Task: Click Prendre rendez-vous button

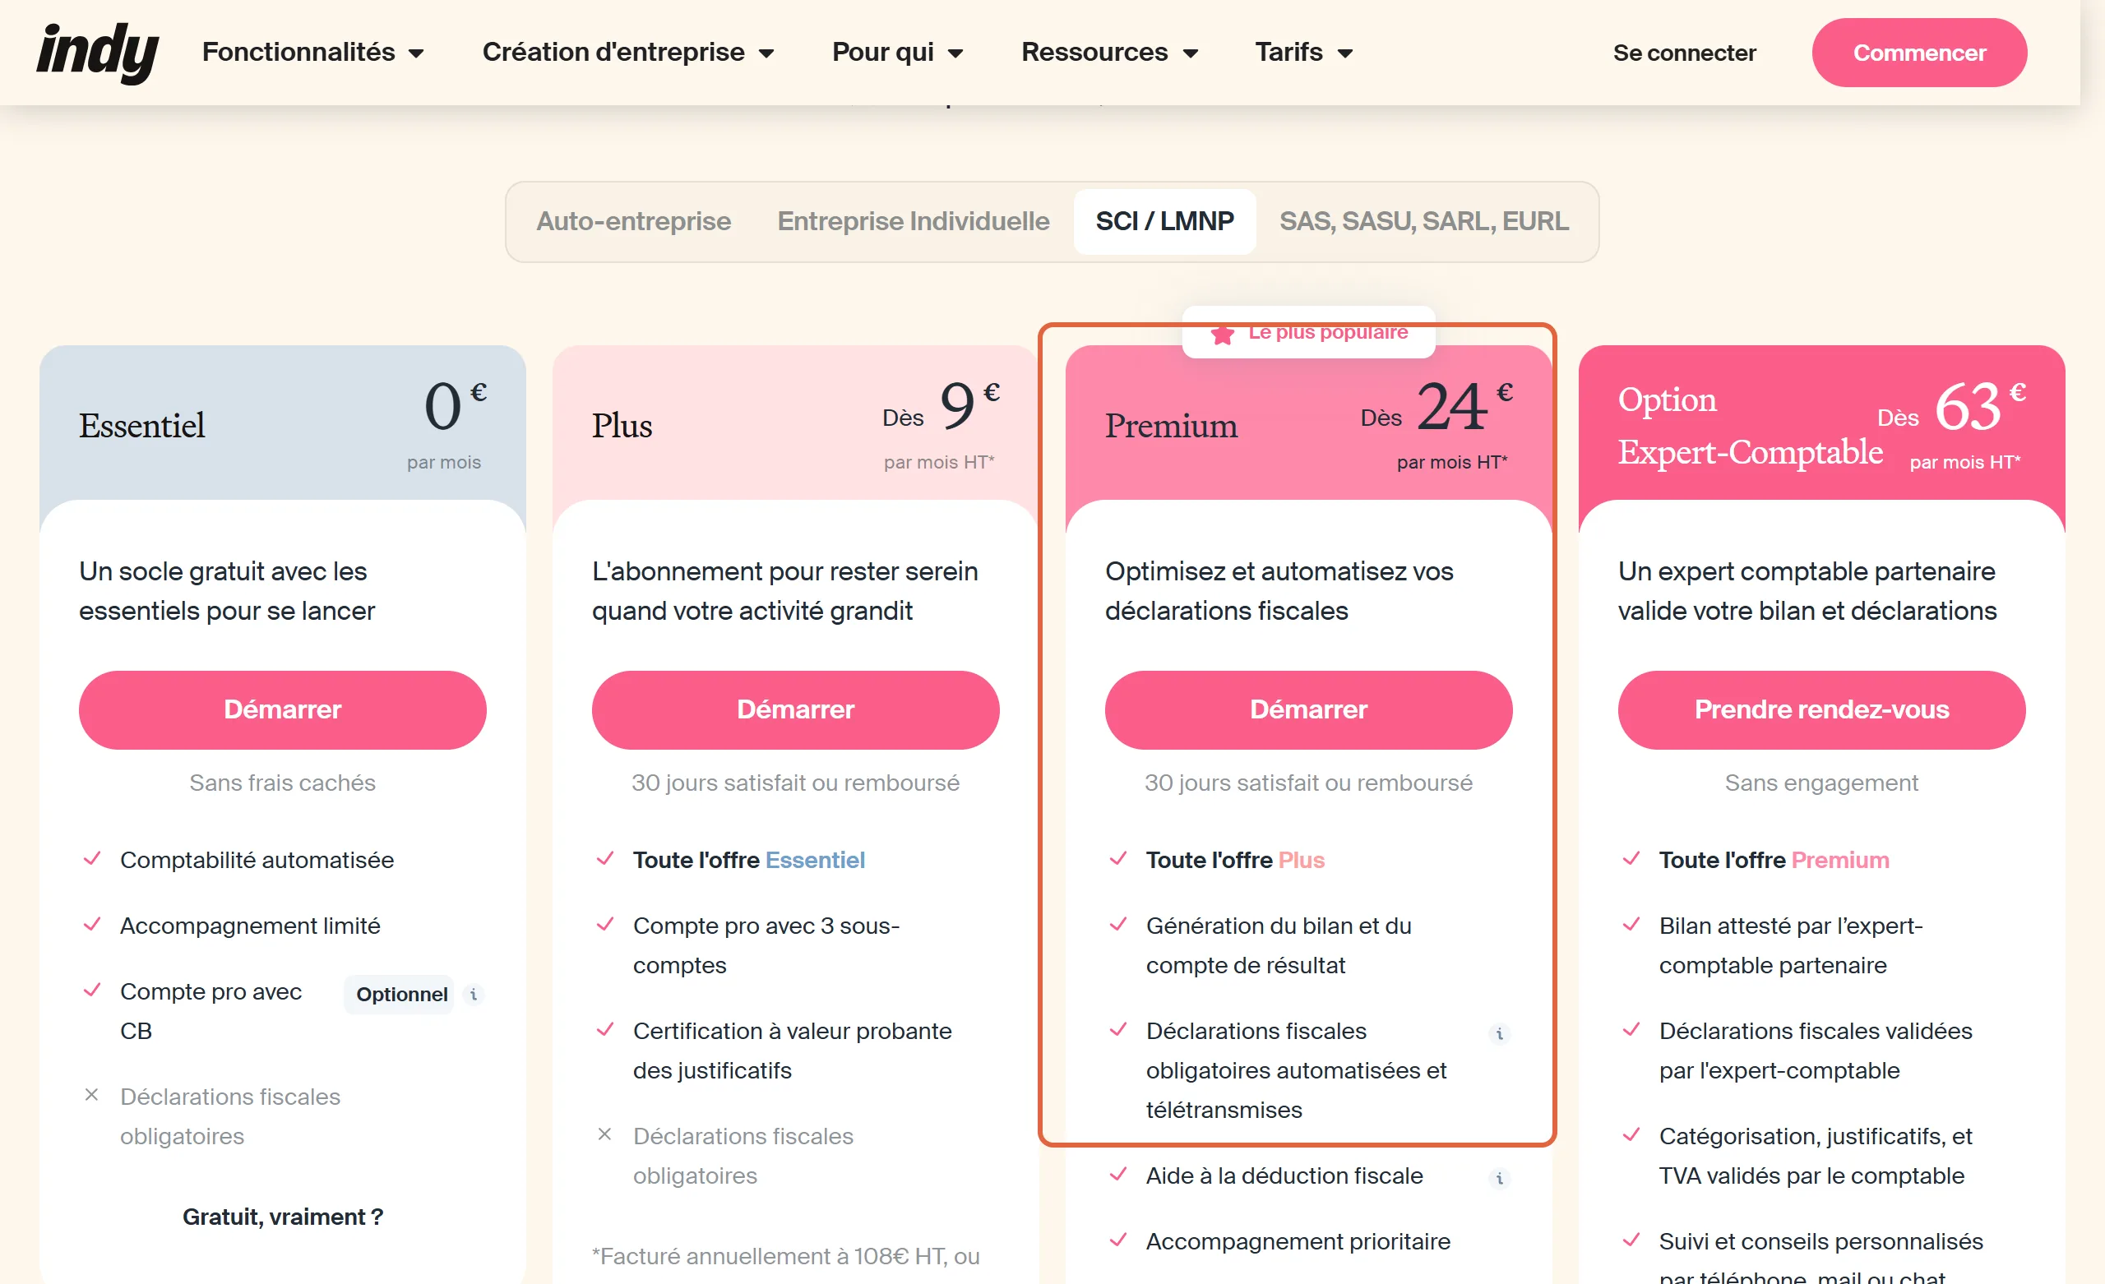Action: click(1821, 710)
